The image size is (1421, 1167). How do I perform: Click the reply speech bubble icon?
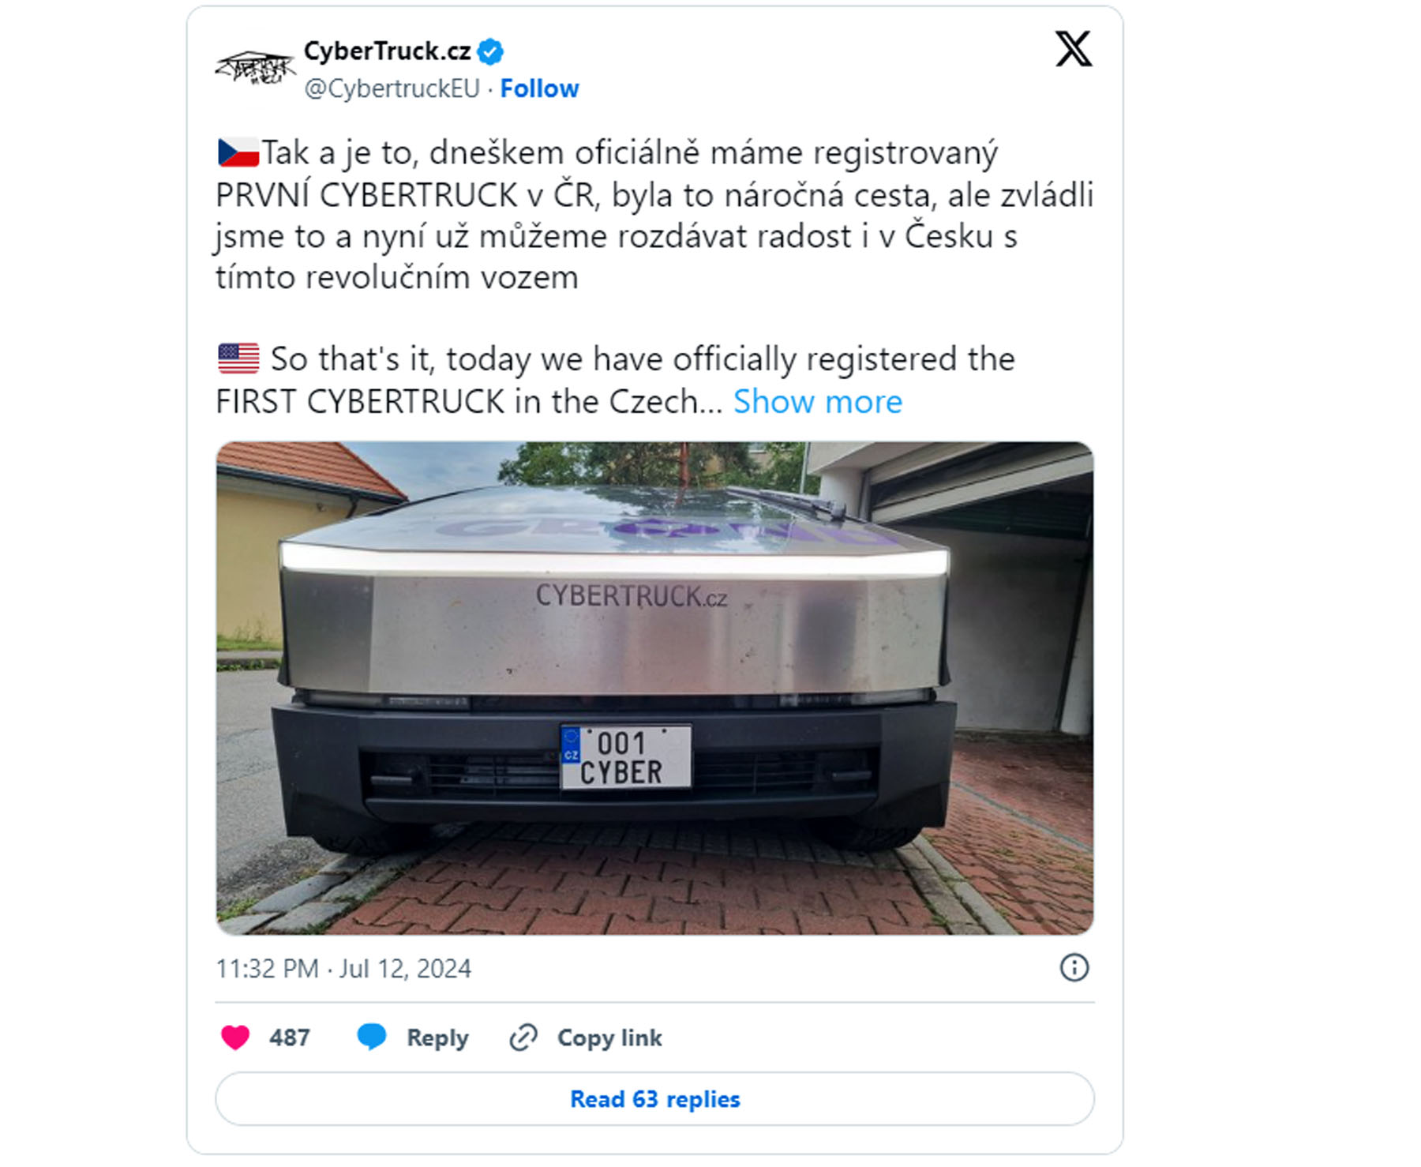click(371, 1037)
